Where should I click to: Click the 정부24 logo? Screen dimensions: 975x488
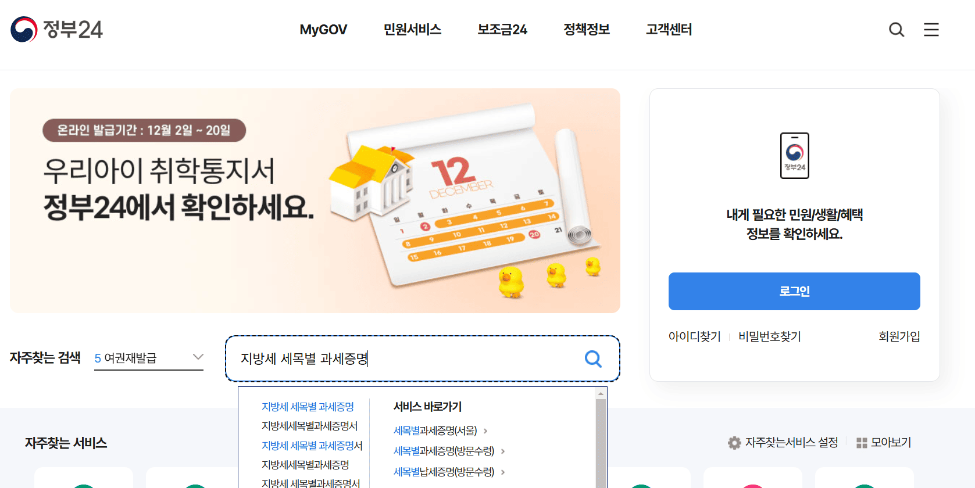tap(56, 29)
